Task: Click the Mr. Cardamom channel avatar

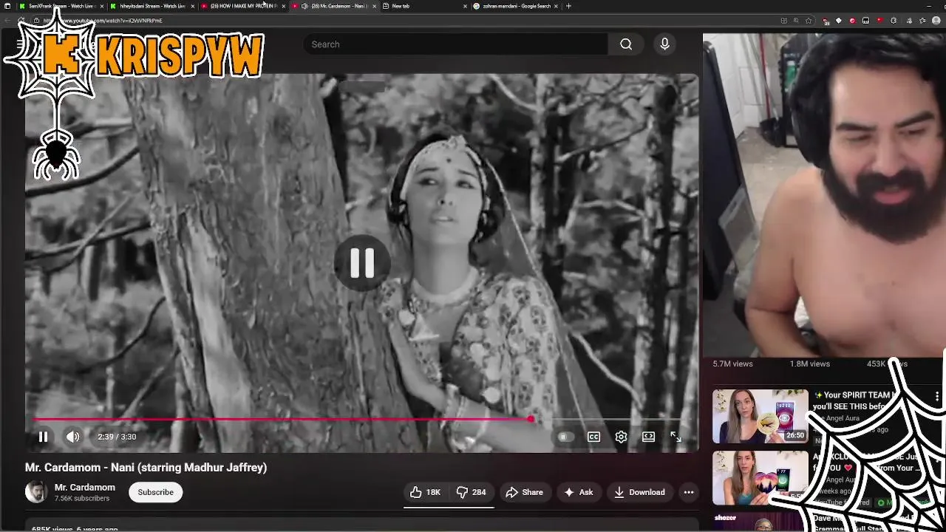Action: [36, 492]
